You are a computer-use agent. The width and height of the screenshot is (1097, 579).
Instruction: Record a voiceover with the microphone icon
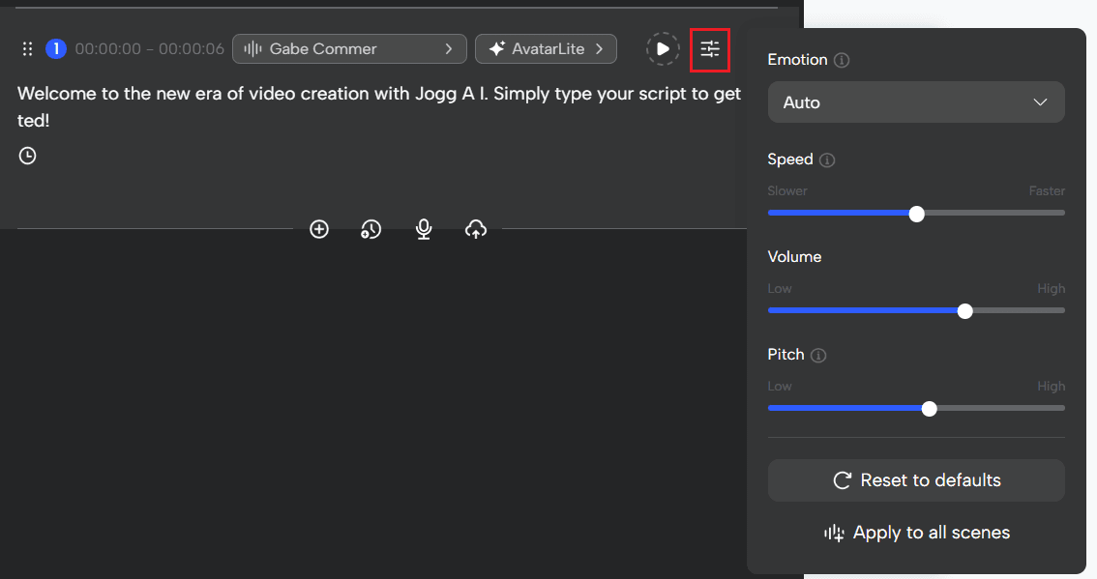click(x=423, y=229)
